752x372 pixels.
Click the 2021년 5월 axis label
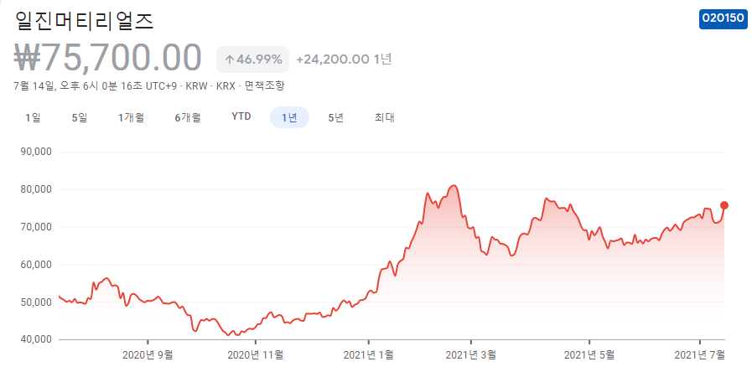[589, 355]
